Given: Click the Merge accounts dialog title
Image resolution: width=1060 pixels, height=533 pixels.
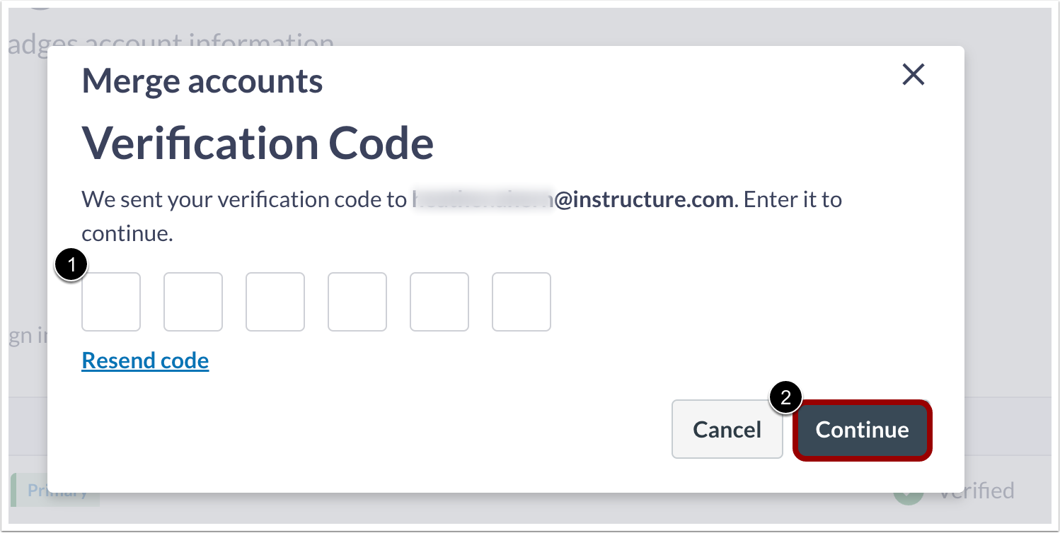Looking at the screenshot, I should pos(202,81).
